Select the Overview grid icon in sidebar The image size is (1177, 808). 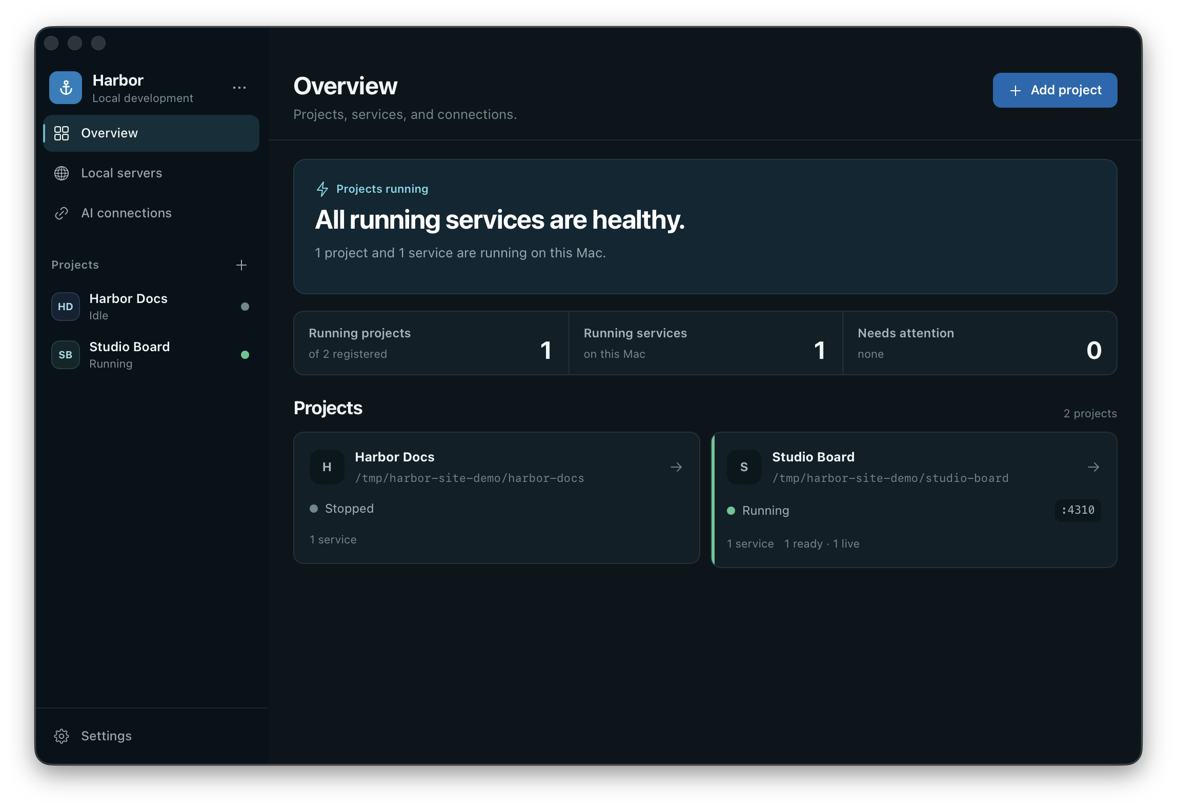tap(62, 133)
